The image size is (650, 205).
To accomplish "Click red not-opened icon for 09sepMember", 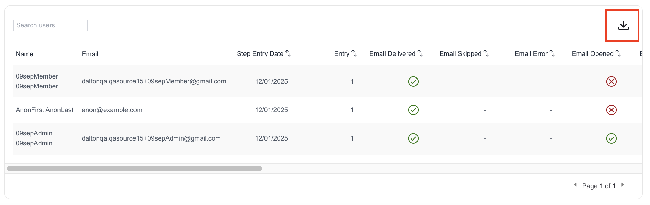I will (x=611, y=82).
